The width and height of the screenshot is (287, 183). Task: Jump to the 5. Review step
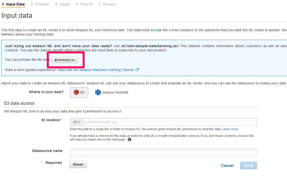(x=107, y=4)
